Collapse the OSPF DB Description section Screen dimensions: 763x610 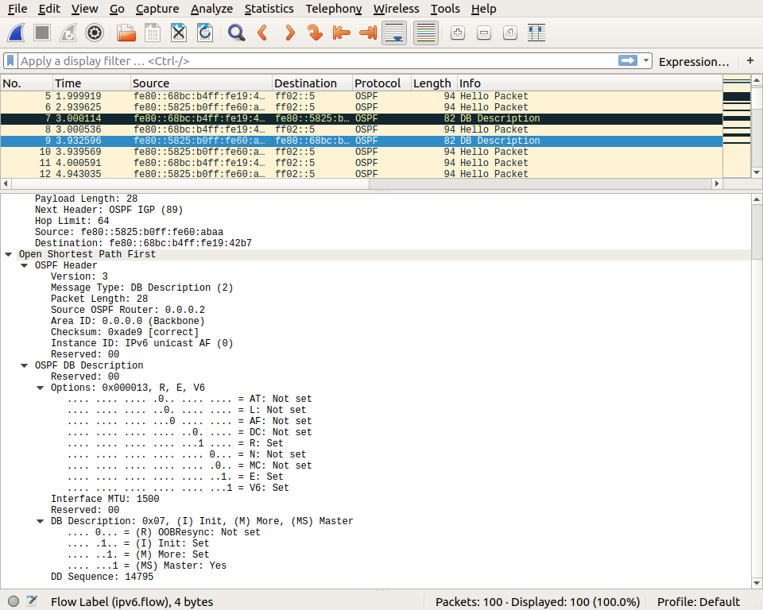pyautogui.click(x=25, y=366)
